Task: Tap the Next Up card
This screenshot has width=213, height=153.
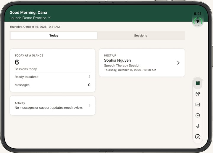Action: (142, 63)
